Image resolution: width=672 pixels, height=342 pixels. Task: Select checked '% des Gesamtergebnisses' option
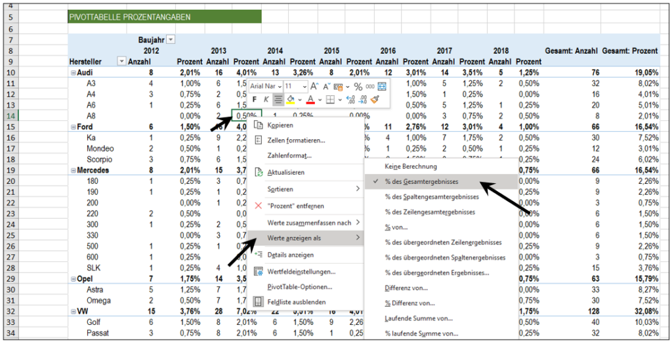pyautogui.click(x=442, y=182)
